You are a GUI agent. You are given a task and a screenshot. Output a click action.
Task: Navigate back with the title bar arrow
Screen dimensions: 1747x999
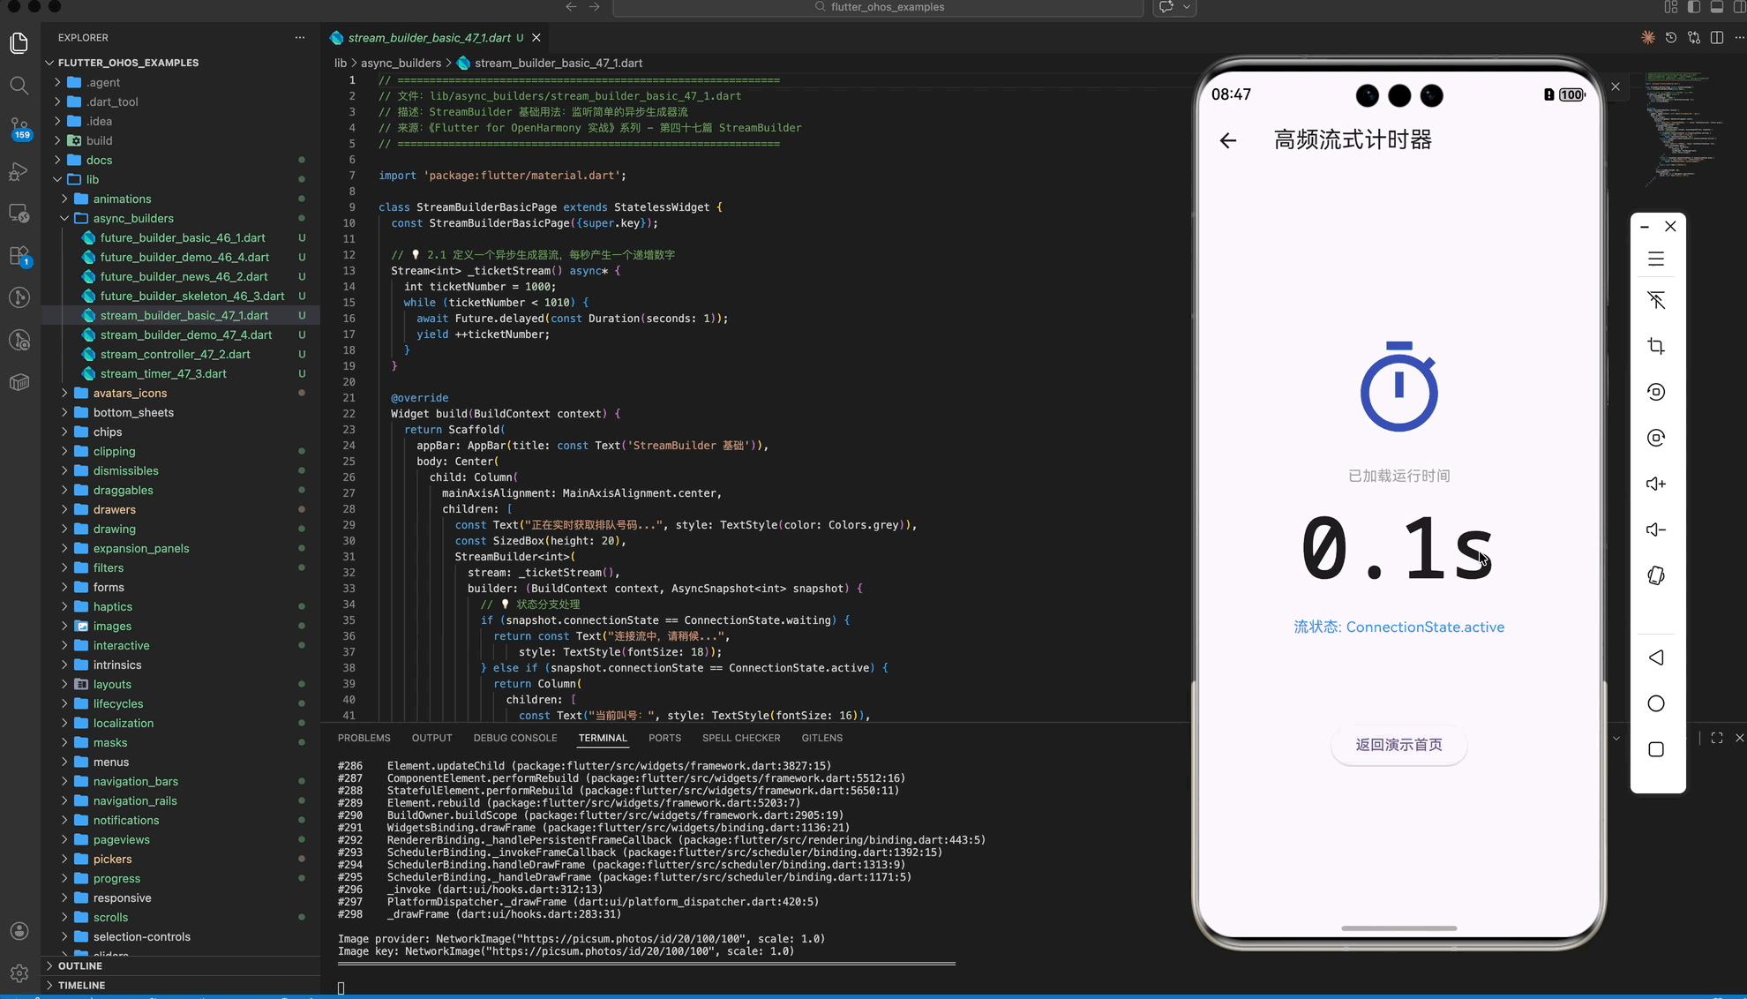pos(571,7)
